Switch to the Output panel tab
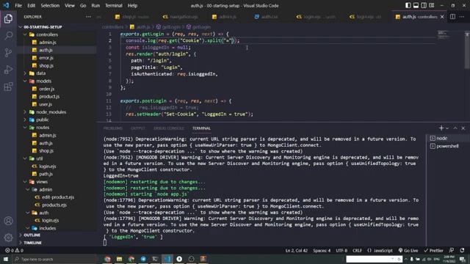Image resolution: width=470 pixels, height=264 pixels. (x=138, y=128)
